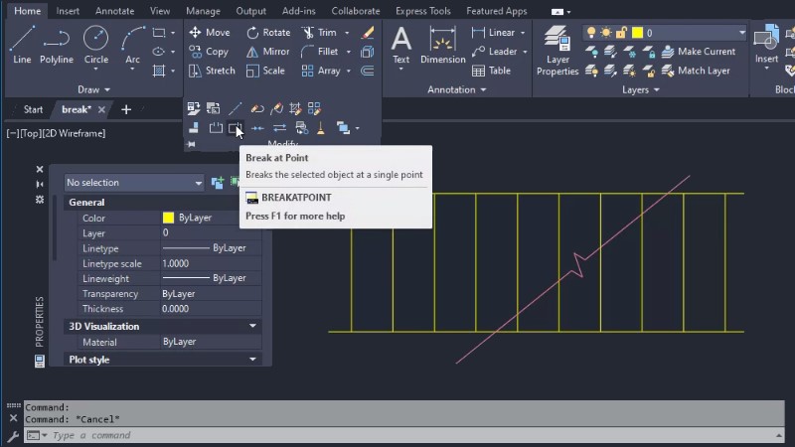Click the layer Freeze snowflake tool

click(630, 52)
